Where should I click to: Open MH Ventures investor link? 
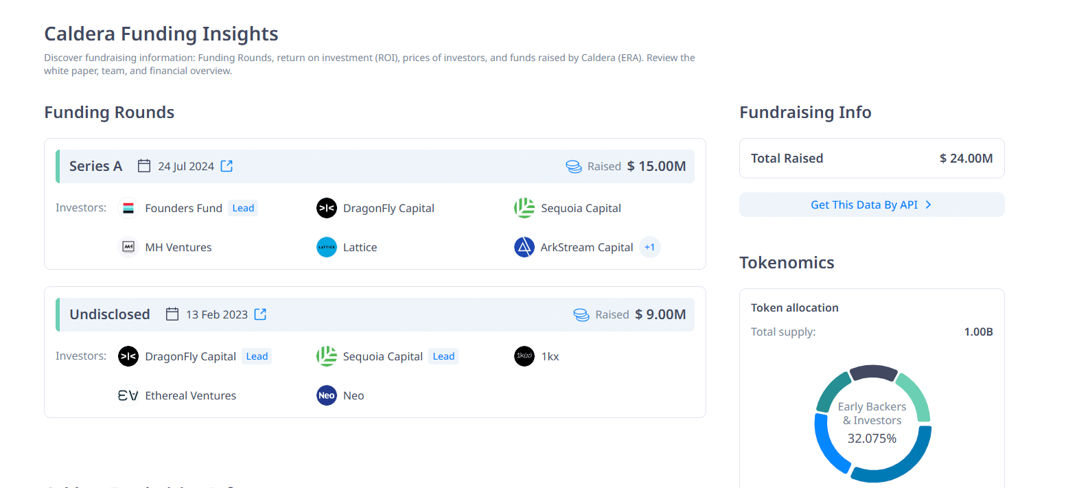pos(178,247)
